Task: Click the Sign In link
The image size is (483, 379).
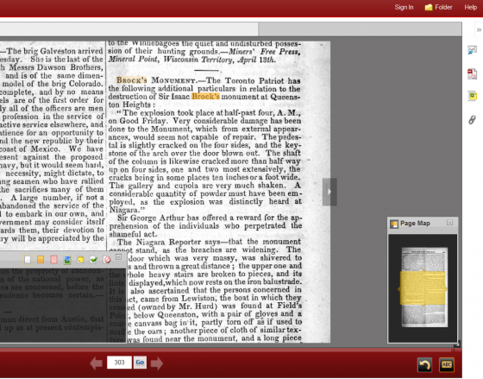Action: 404,8
